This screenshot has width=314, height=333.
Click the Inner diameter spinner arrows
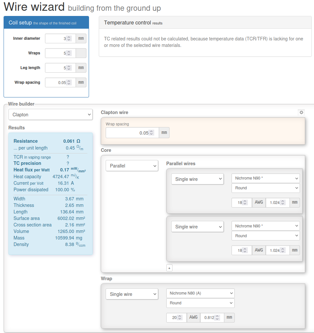click(x=68, y=38)
